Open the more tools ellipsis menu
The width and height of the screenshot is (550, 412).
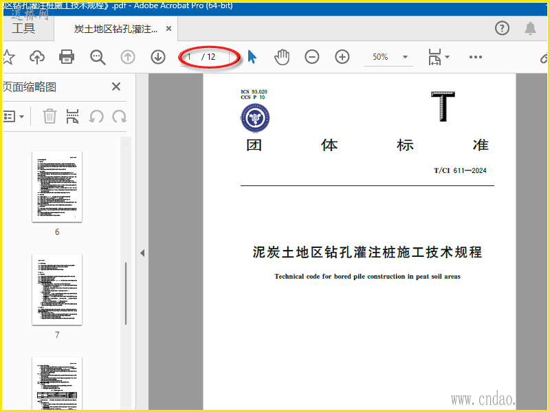[476, 57]
